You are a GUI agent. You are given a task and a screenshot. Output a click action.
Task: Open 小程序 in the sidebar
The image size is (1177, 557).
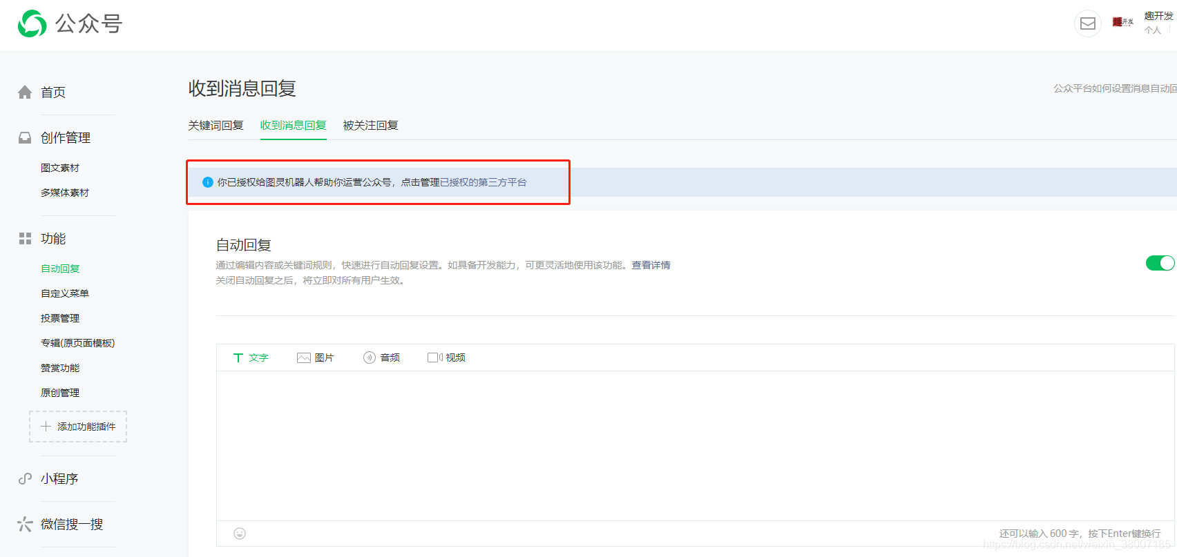tap(59, 479)
